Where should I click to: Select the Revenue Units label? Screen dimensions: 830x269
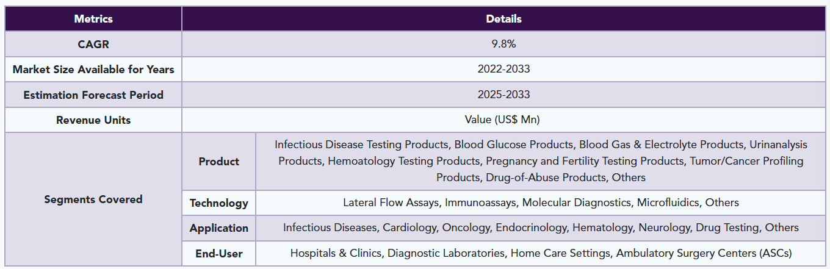[x=93, y=120]
